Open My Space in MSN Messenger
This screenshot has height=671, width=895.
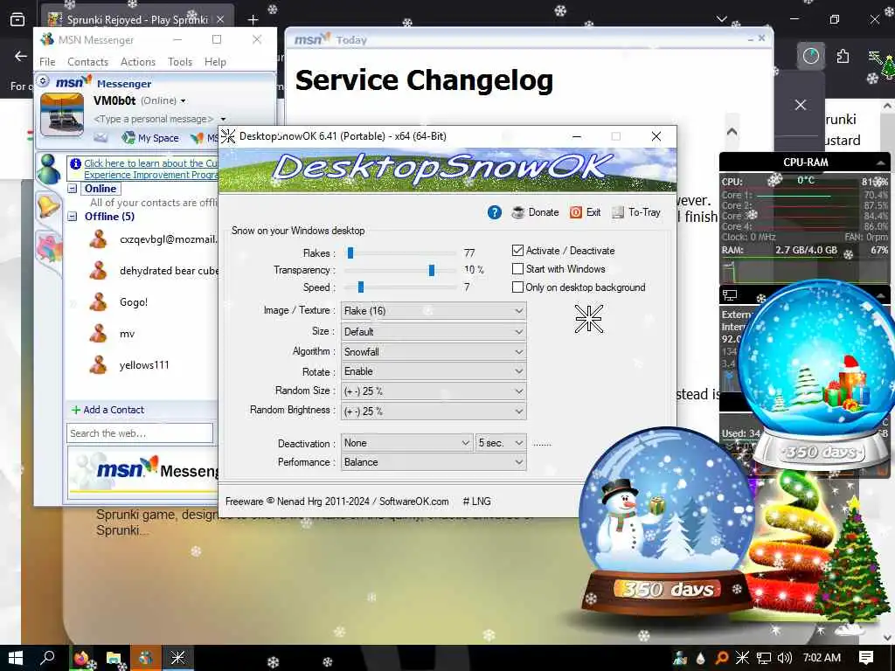pos(150,137)
